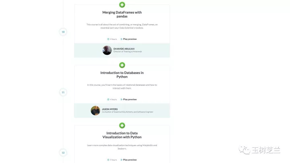
Task: Select timeline step number 12
Action: (63, 153)
